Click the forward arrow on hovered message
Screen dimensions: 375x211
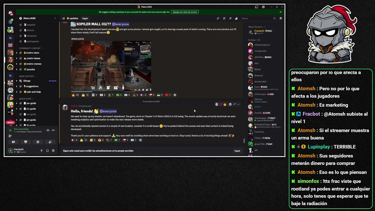[x=234, y=104]
